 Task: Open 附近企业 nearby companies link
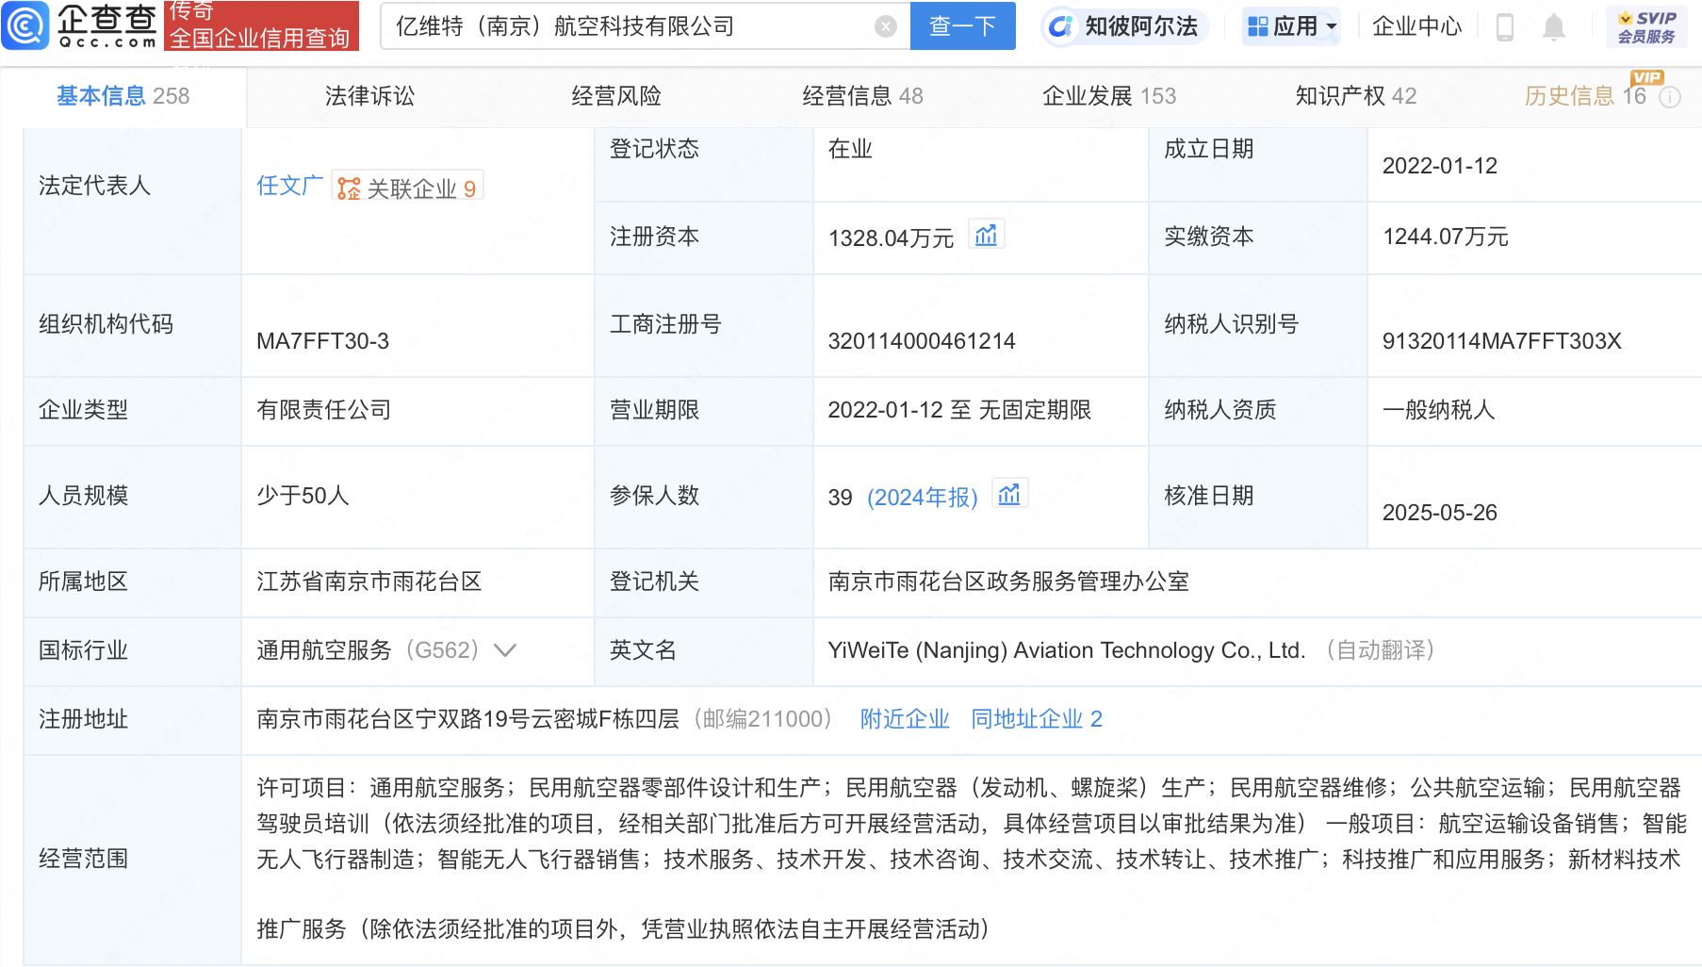905,719
